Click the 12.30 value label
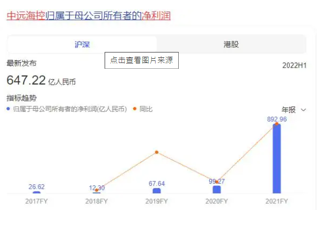Screen dimensions: 327x231 97,188
